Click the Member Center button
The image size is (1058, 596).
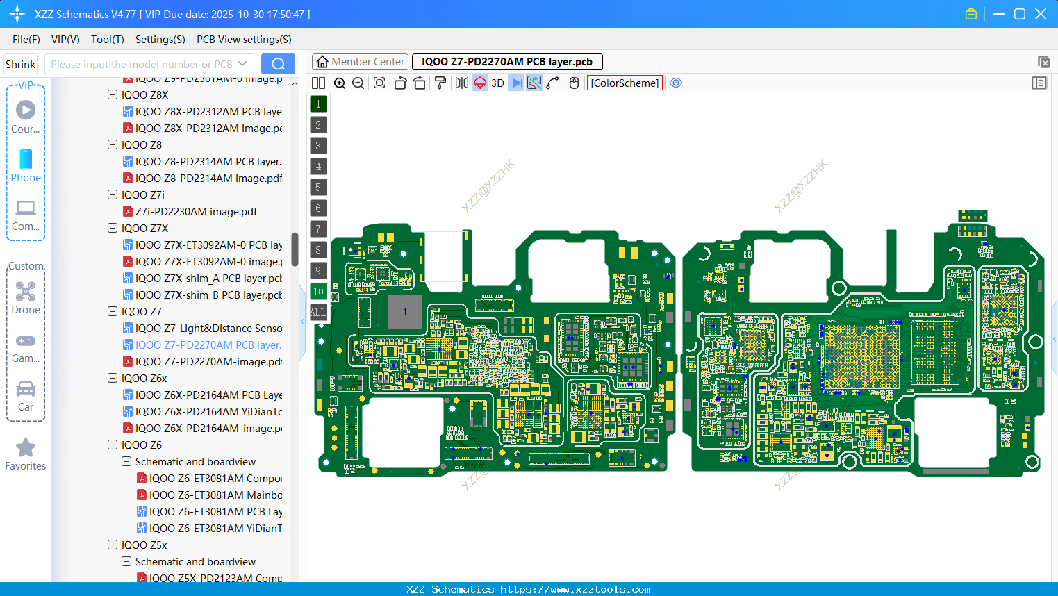[360, 61]
